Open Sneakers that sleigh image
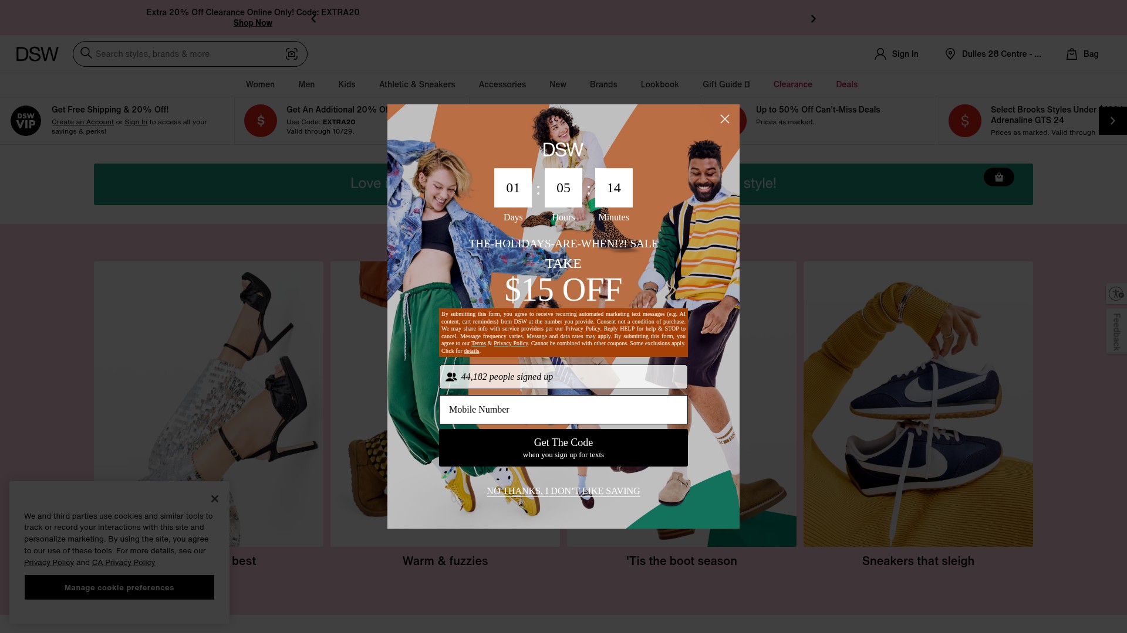Screen dimensions: 1127x633 click(x=918, y=404)
